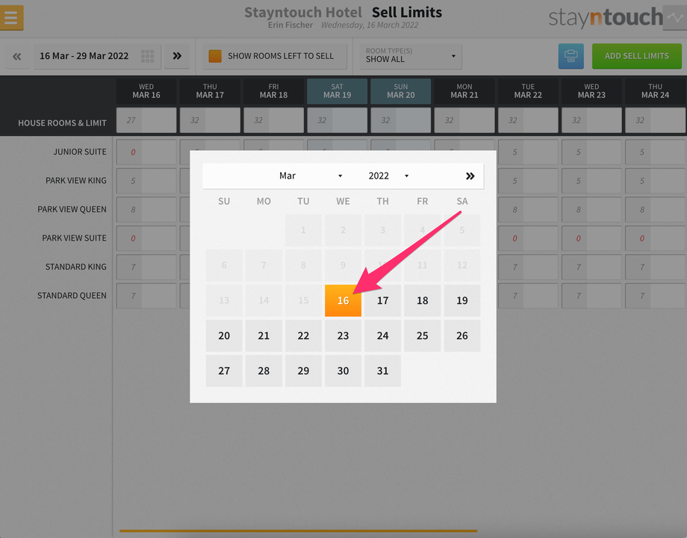Select March 30 in the calendar

click(343, 371)
